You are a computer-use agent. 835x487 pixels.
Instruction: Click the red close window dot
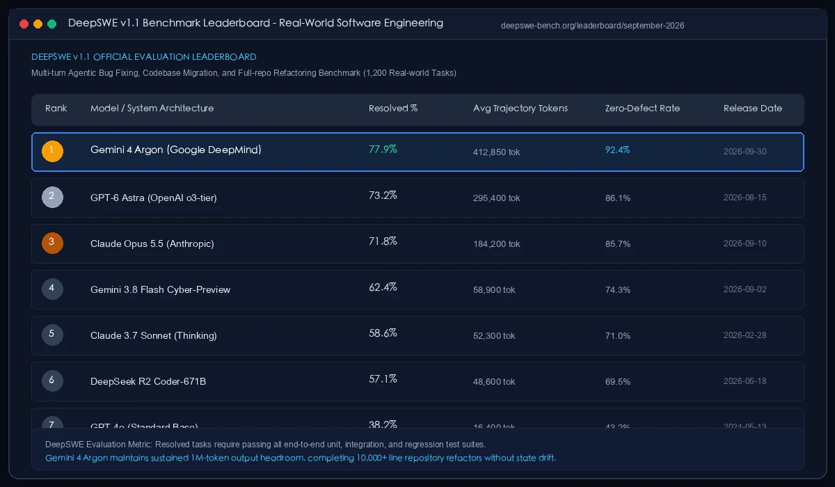(24, 24)
